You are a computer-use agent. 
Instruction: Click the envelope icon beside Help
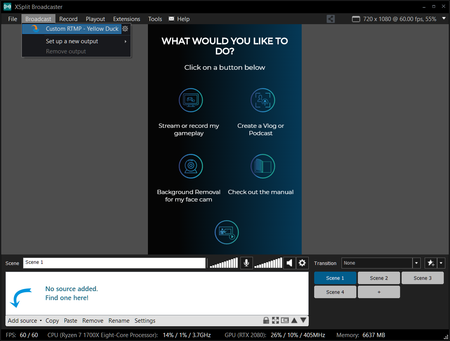[x=171, y=19]
